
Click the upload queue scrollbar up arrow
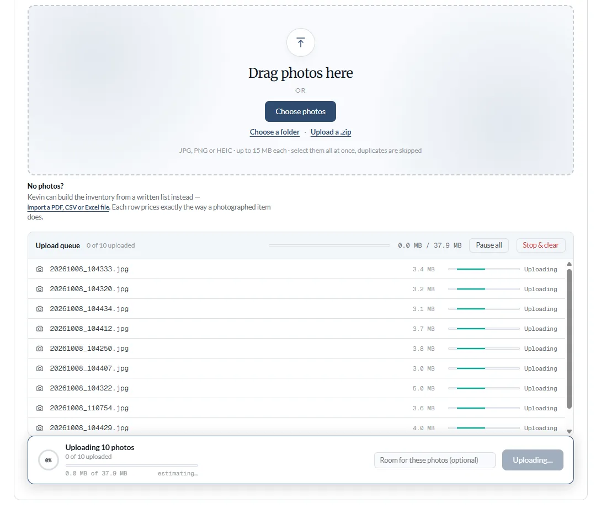pos(569,264)
